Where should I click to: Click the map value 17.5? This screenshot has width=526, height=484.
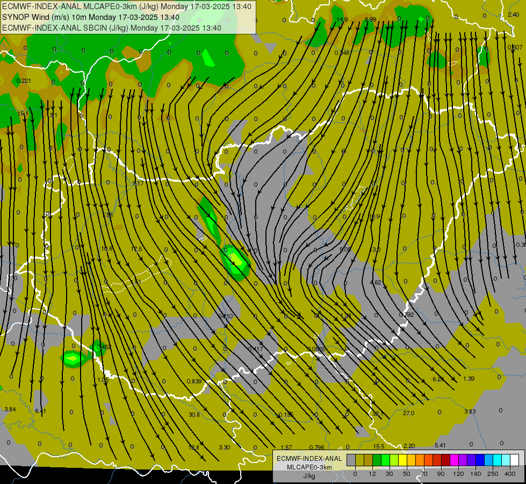pyautogui.click(x=136, y=249)
